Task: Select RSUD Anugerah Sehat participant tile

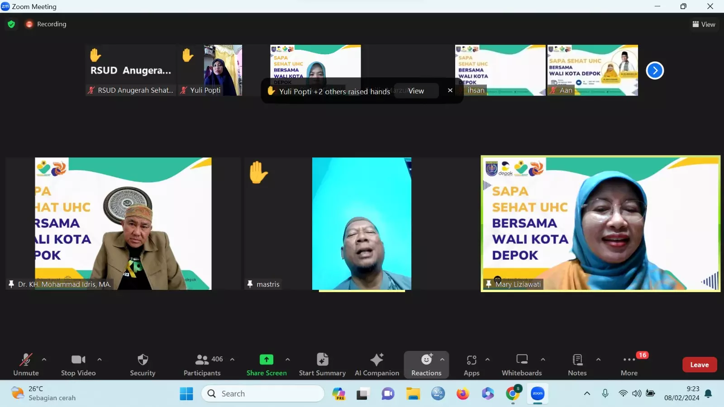Action: coord(131,70)
